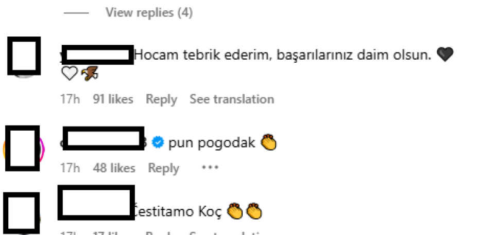Click the 17h timestamp on the 91 likes comment
This screenshot has width=479, height=235.
(x=70, y=99)
